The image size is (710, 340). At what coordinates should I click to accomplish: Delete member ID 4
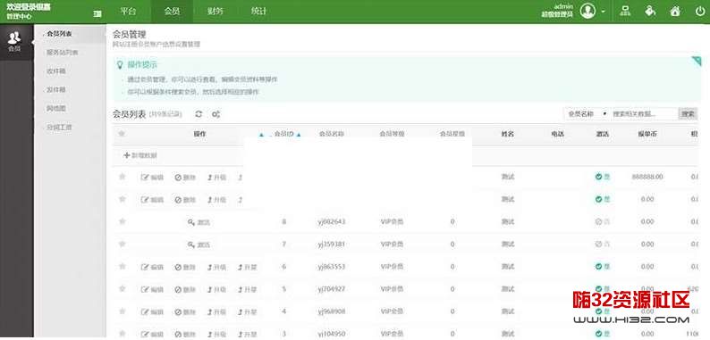[x=185, y=312]
